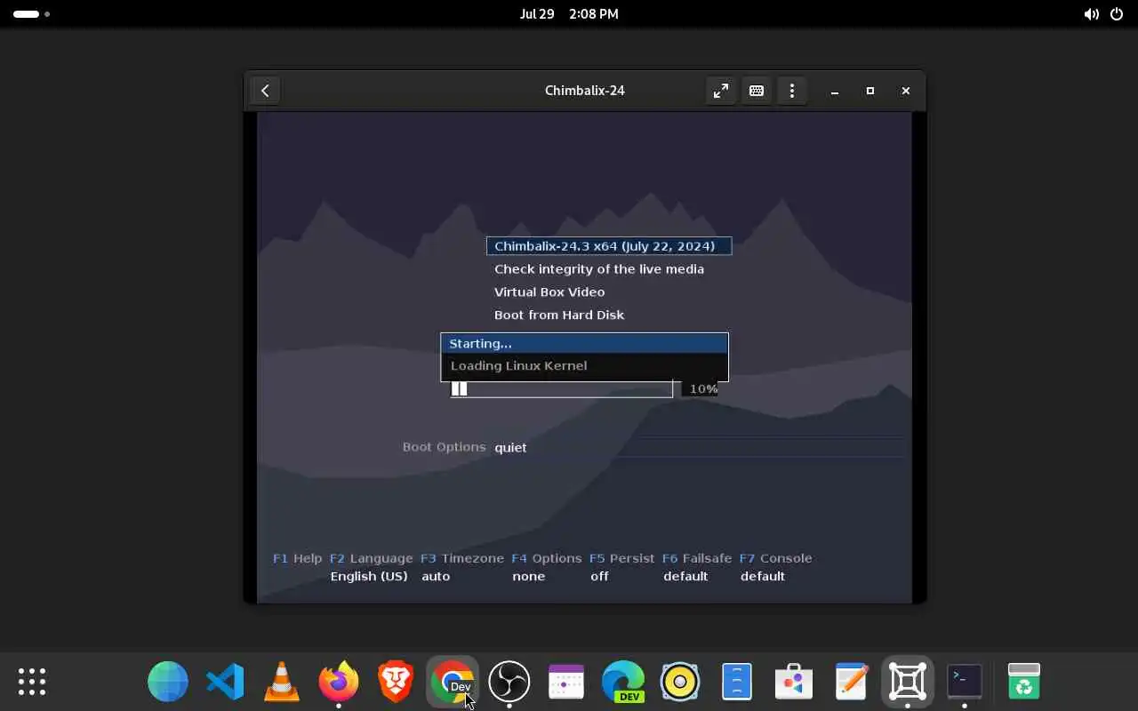Click the English (US) language value

point(369,576)
